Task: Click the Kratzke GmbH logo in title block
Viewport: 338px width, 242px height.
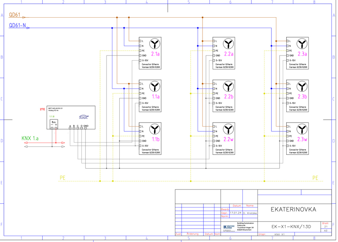Action: coord(227,227)
